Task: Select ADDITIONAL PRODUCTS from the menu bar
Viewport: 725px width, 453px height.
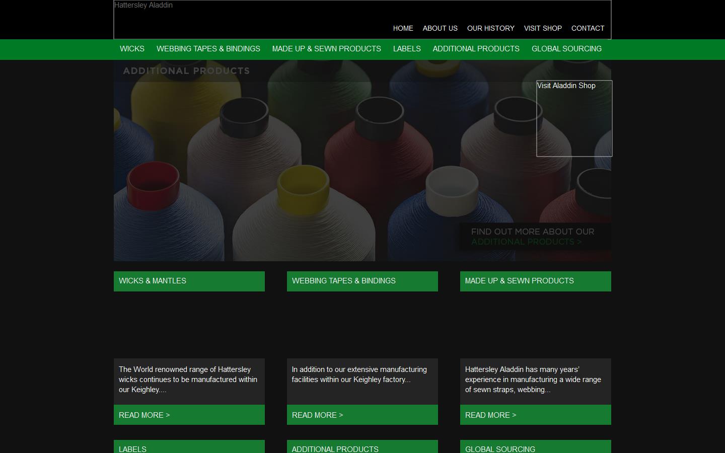Action: pyautogui.click(x=476, y=49)
